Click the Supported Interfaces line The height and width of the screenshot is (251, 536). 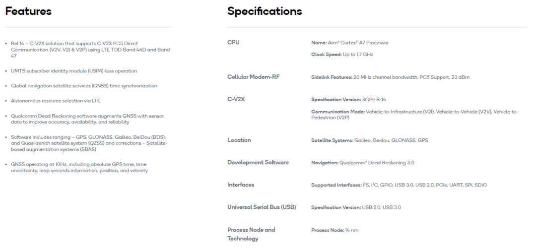tap(399, 185)
